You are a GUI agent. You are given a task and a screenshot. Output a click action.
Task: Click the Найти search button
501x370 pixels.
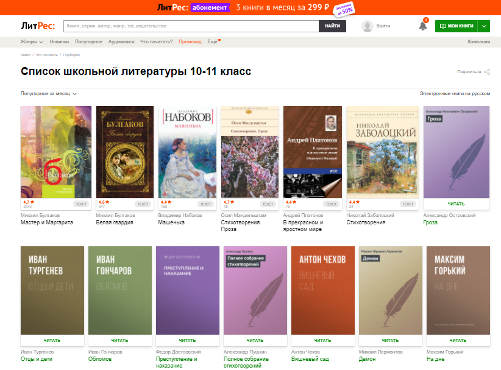[332, 26]
